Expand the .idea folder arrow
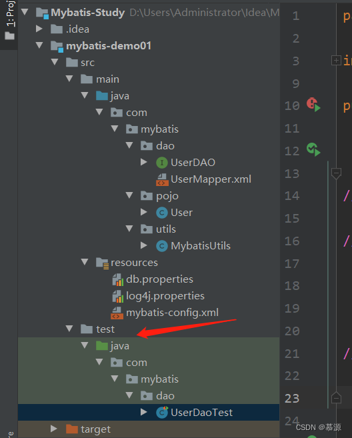The image size is (352, 438). tap(39, 29)
